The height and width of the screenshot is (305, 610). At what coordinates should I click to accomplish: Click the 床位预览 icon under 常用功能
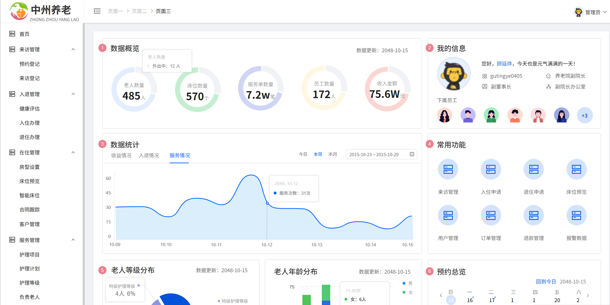tap(577, 169)
